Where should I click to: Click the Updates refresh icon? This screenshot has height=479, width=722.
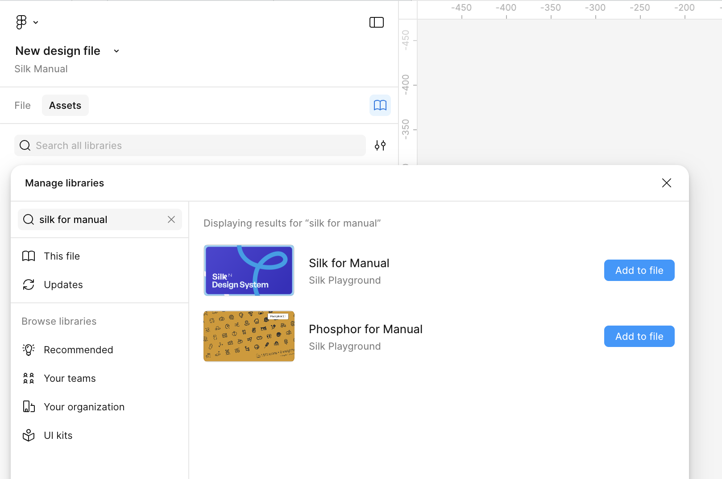point(29,285)
